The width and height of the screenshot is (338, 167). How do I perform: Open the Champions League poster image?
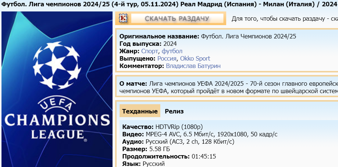[57, 89]
